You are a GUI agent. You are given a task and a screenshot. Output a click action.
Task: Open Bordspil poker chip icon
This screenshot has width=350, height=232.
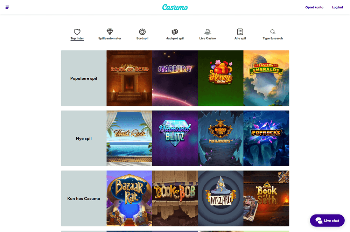142,32
